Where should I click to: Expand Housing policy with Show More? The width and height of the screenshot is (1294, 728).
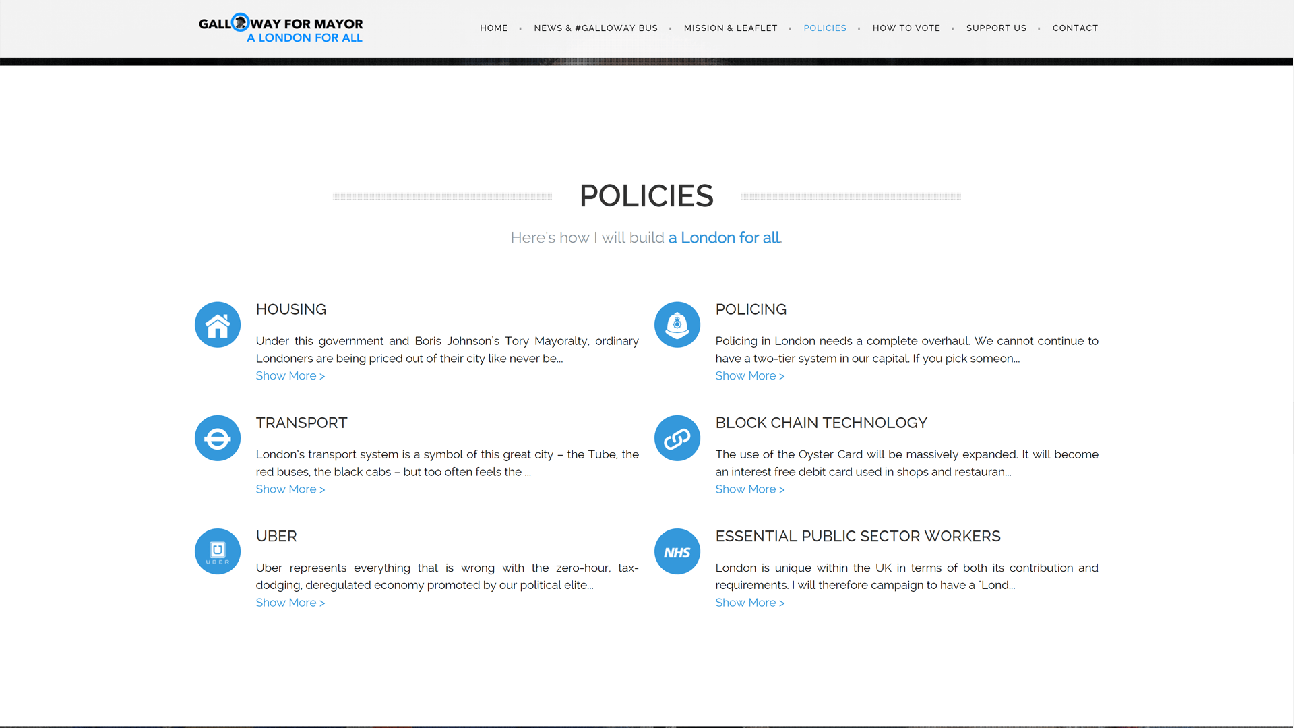click(x=290, y=376)
